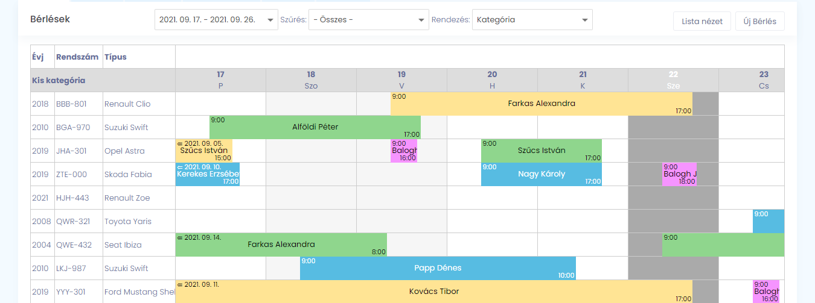Open the Rendezés Kategória sort dropdown

point(532,19)
